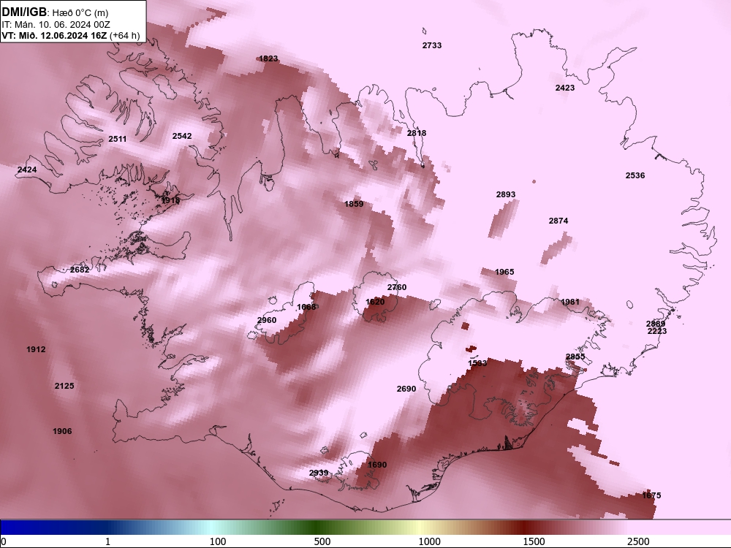Click the DMI/IGB title text

[24, 12]
